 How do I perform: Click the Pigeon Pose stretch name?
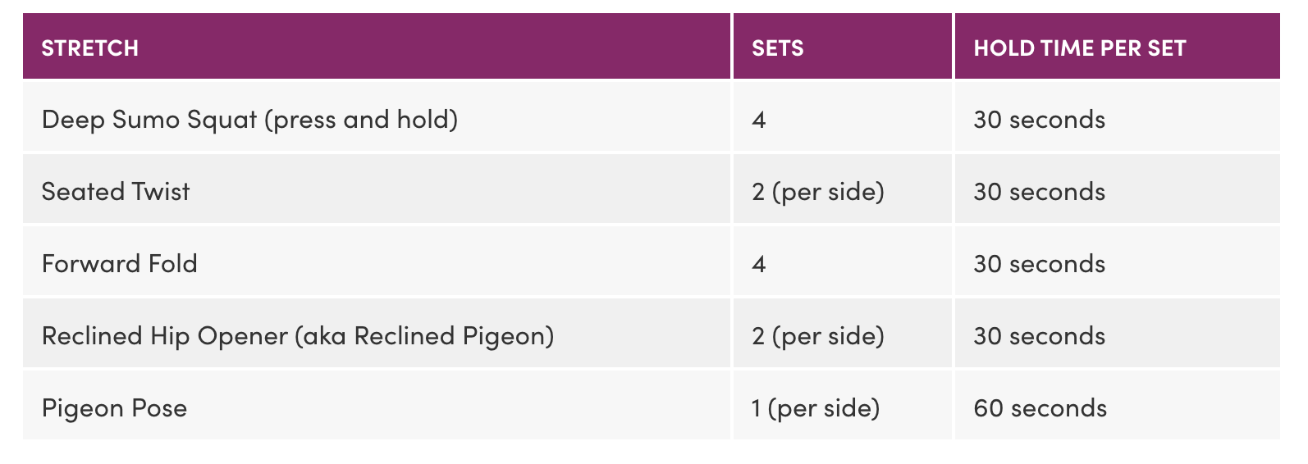point(114,408)
